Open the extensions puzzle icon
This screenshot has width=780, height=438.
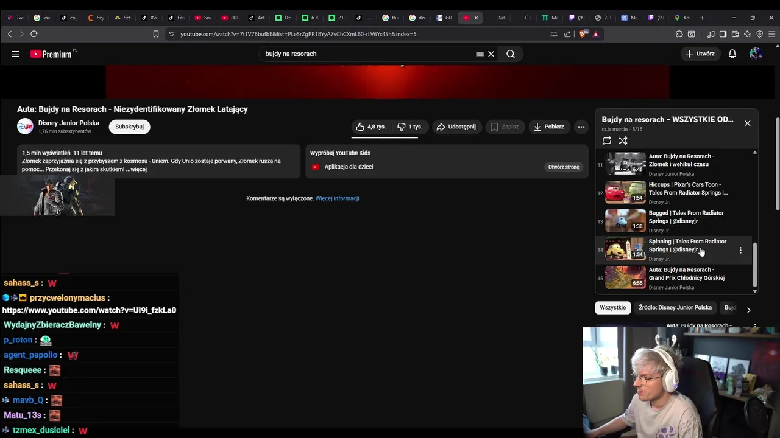(679, 34)
